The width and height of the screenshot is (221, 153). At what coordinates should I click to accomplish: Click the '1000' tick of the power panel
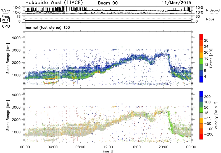click(x=16, y=75)
